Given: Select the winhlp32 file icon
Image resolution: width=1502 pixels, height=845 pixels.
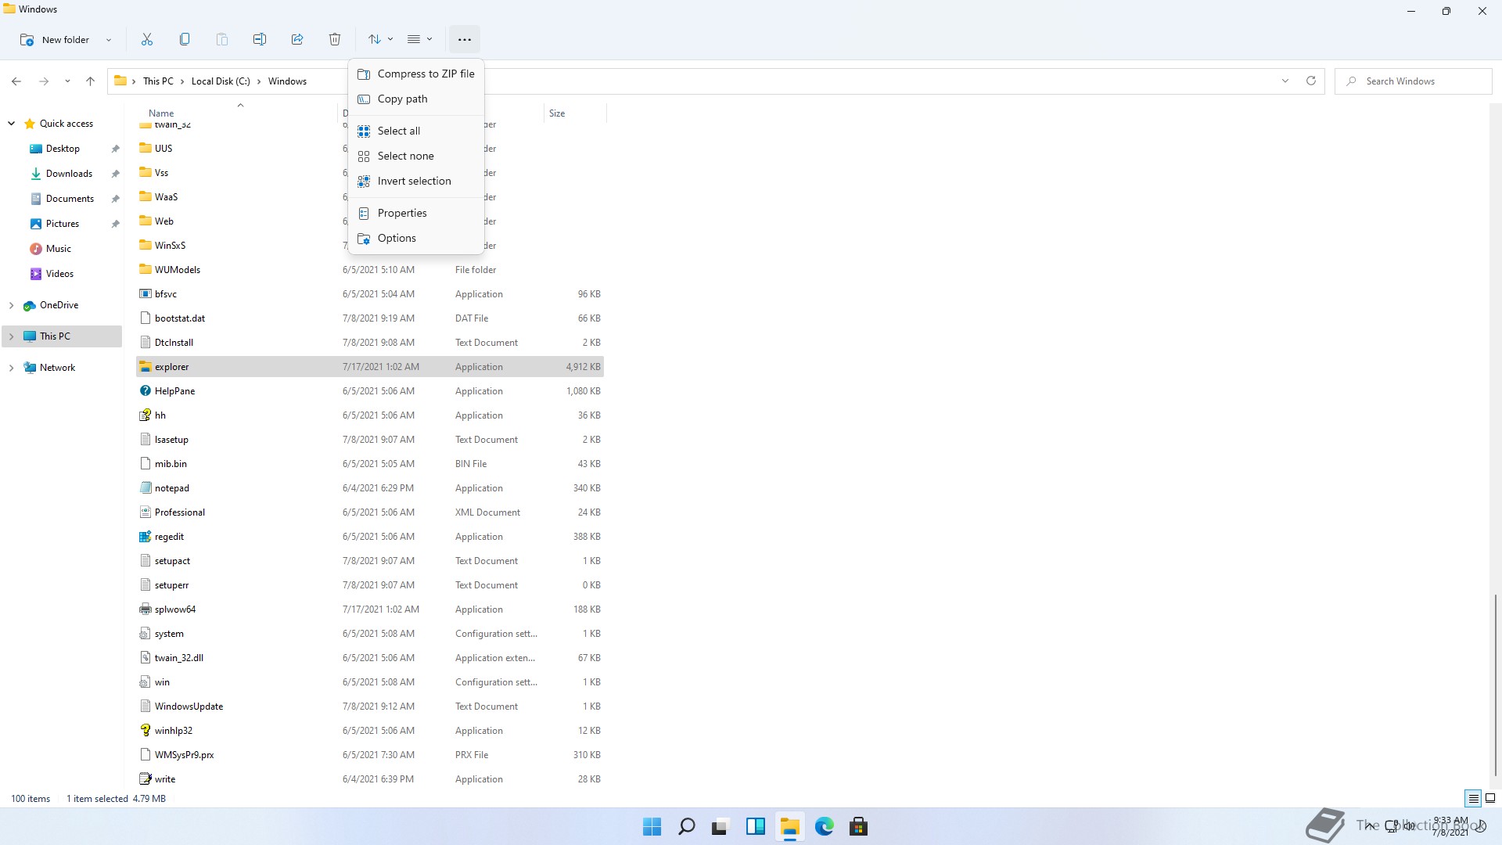Looking at the screenshot, I should click(x=146, y=731).
